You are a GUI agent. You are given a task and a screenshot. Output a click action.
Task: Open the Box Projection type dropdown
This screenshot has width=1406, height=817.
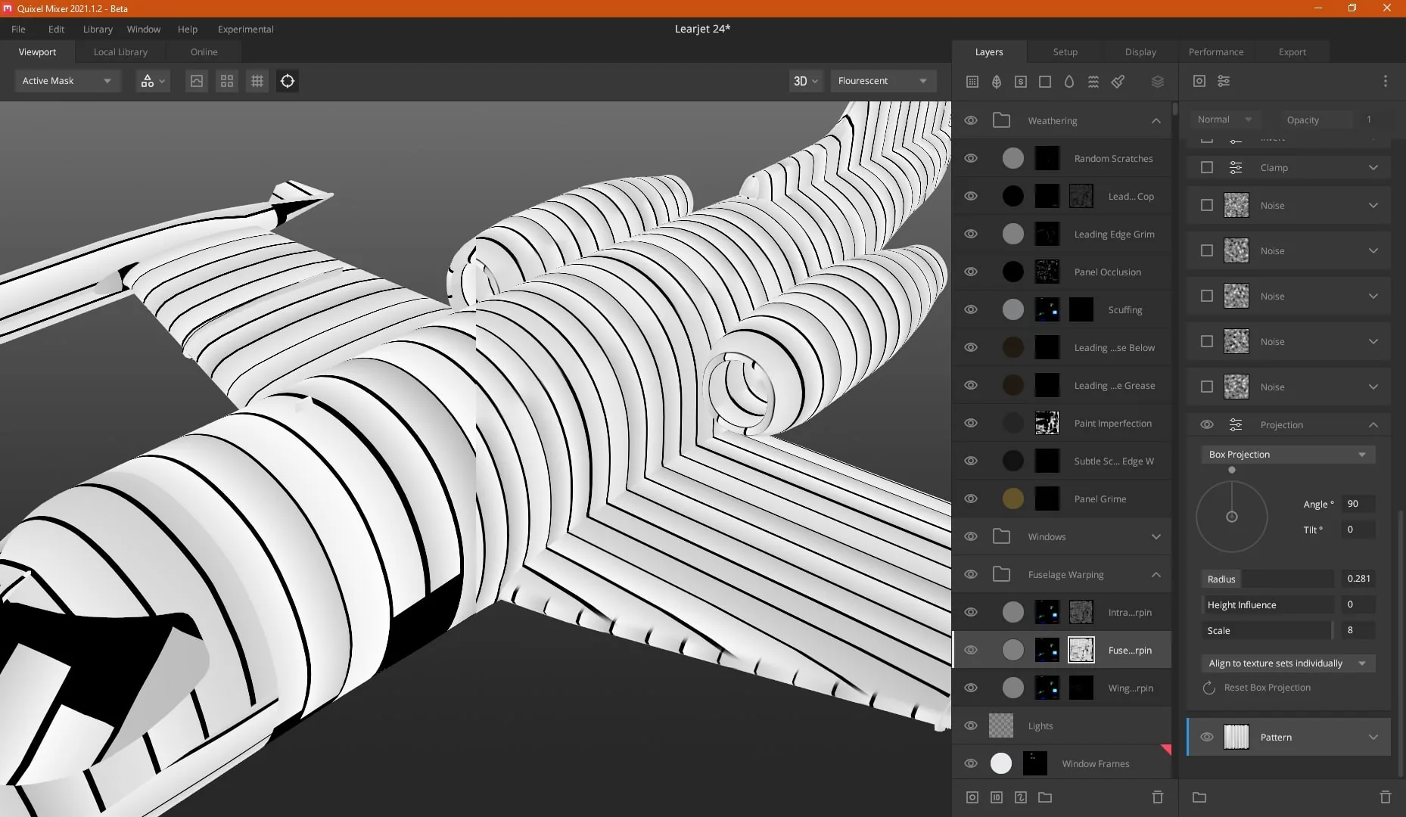1288,455
